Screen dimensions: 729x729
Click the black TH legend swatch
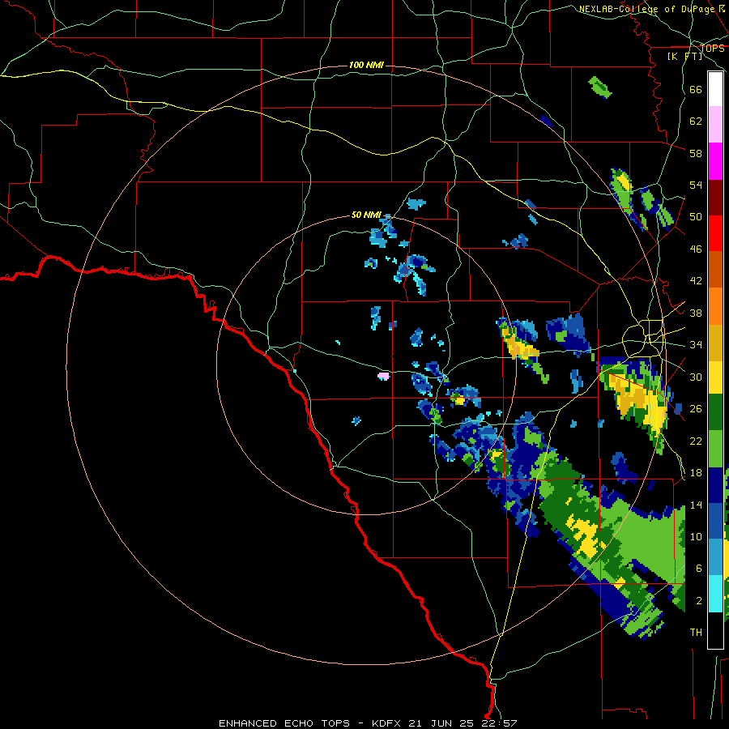coord(715,630)
